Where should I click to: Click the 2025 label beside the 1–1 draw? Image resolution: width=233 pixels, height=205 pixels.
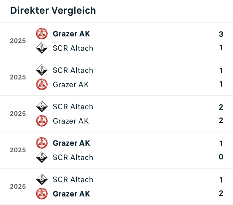18,77
